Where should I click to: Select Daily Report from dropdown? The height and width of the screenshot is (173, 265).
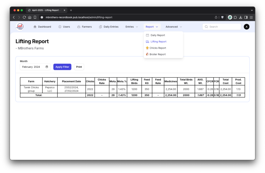pos(163,35)
